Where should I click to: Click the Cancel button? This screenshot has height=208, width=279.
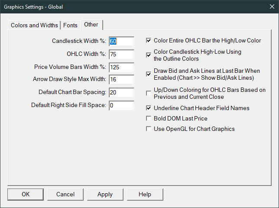pos(65,194)
